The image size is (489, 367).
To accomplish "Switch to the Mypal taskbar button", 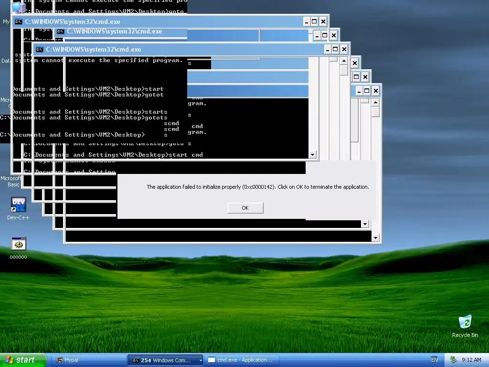I will tap(88, 360).
